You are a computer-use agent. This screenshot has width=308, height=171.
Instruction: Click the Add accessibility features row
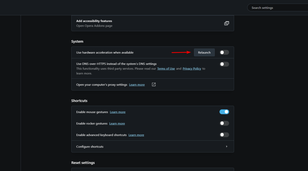153,23
